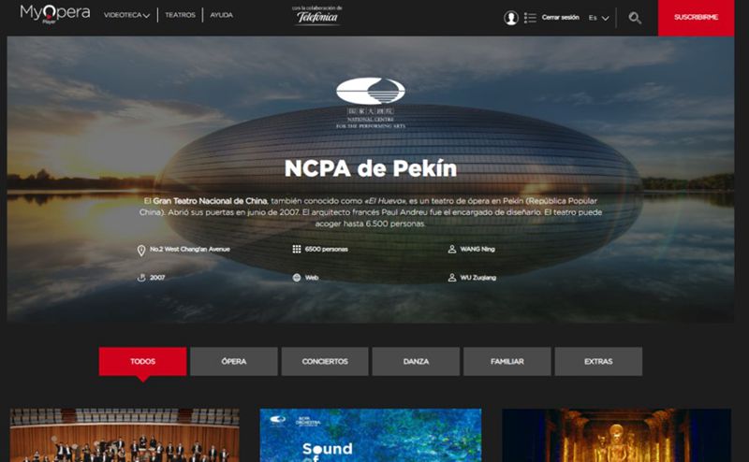Open the orchestra concert thumbnail
The image size is (749, 462).
[x=125, y=435]
